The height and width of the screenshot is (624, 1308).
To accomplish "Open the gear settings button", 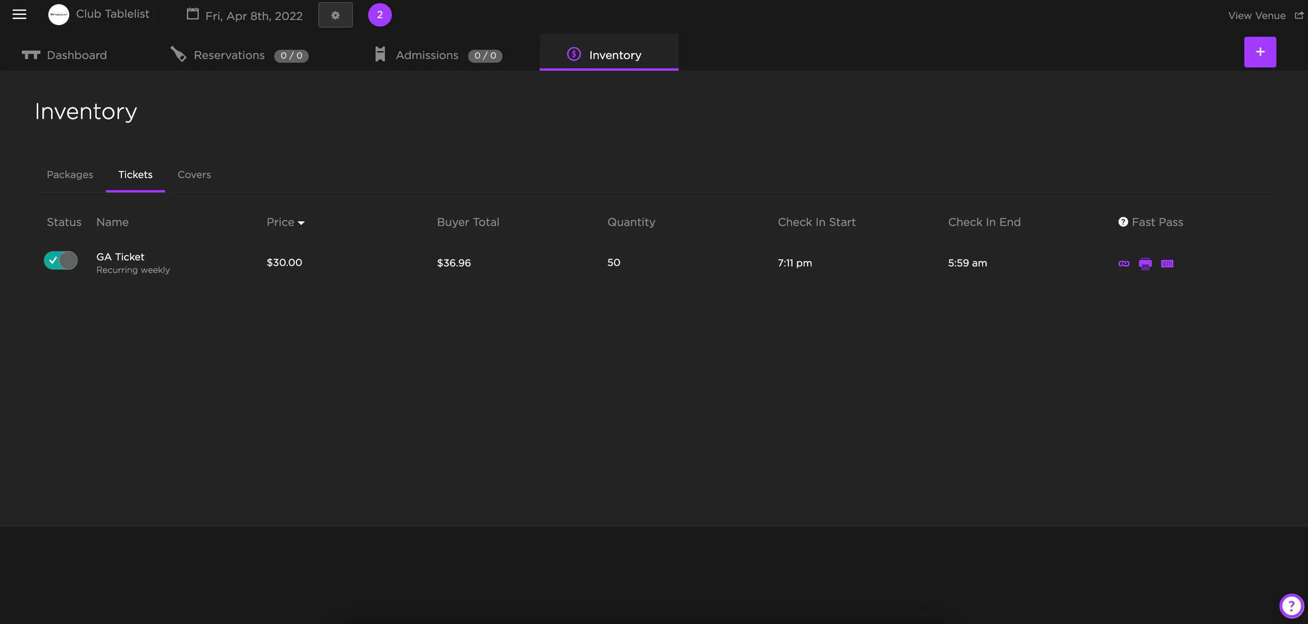I will 335,15.
